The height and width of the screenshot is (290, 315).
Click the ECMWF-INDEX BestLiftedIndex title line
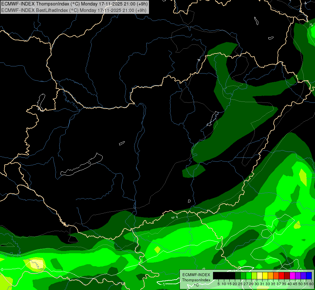point(74,10)
